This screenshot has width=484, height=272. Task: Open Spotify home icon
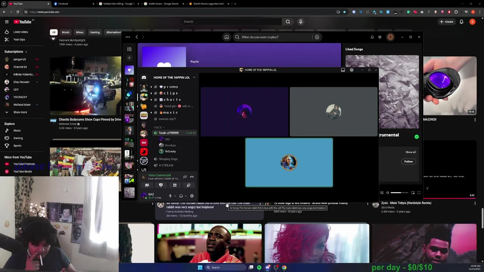226,37
